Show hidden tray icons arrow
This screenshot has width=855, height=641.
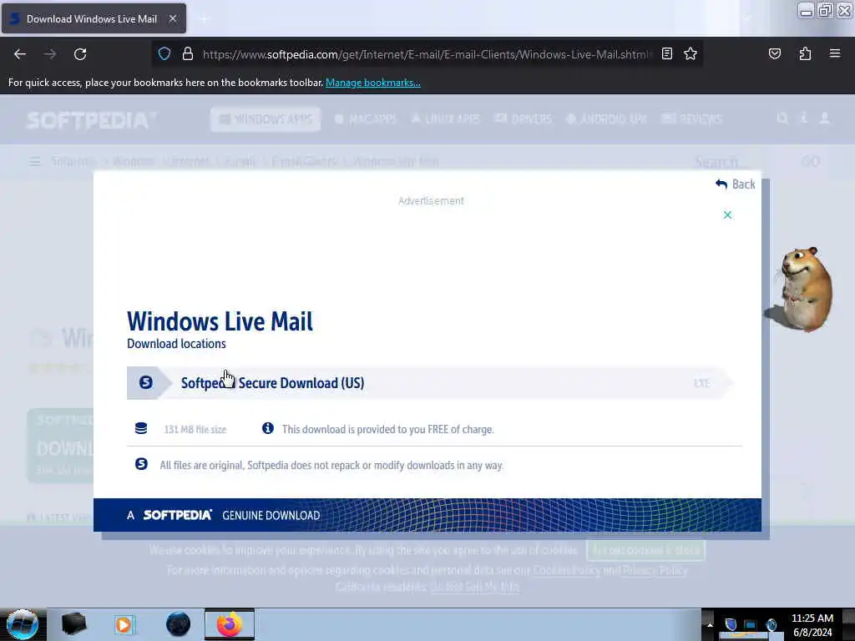coord(710,624)
